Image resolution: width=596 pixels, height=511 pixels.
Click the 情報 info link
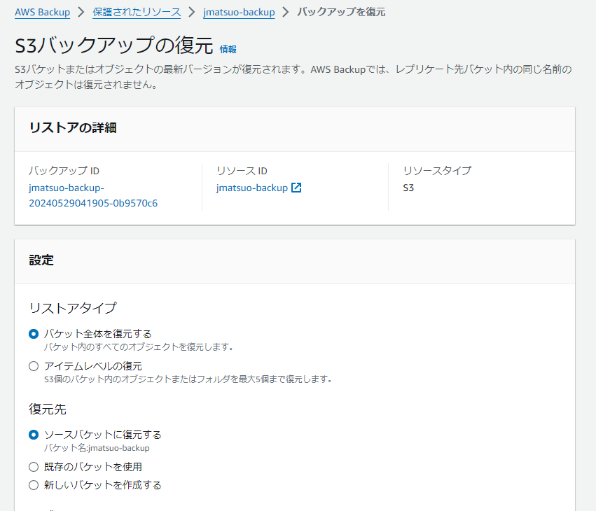pyautogui.click(x=228, y=50)
